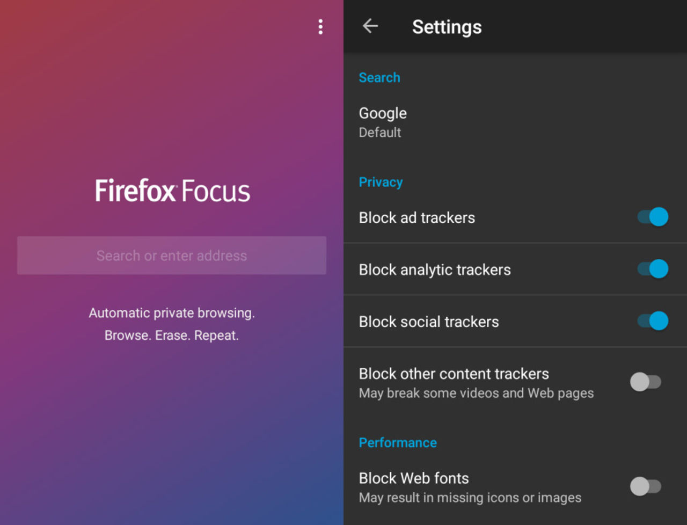Click the back arrow in Settings
687x525 pixels.
pos(370,26)
